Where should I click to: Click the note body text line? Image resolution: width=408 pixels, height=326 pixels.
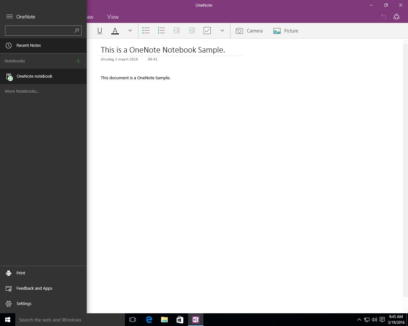click(x=135, y=78)
